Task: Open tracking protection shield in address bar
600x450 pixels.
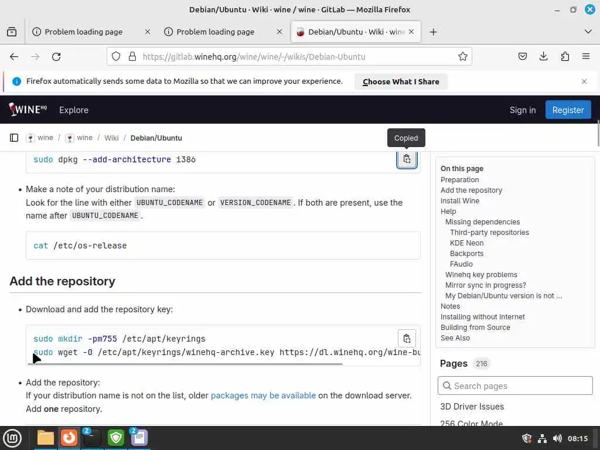Action: click(116, 57)
